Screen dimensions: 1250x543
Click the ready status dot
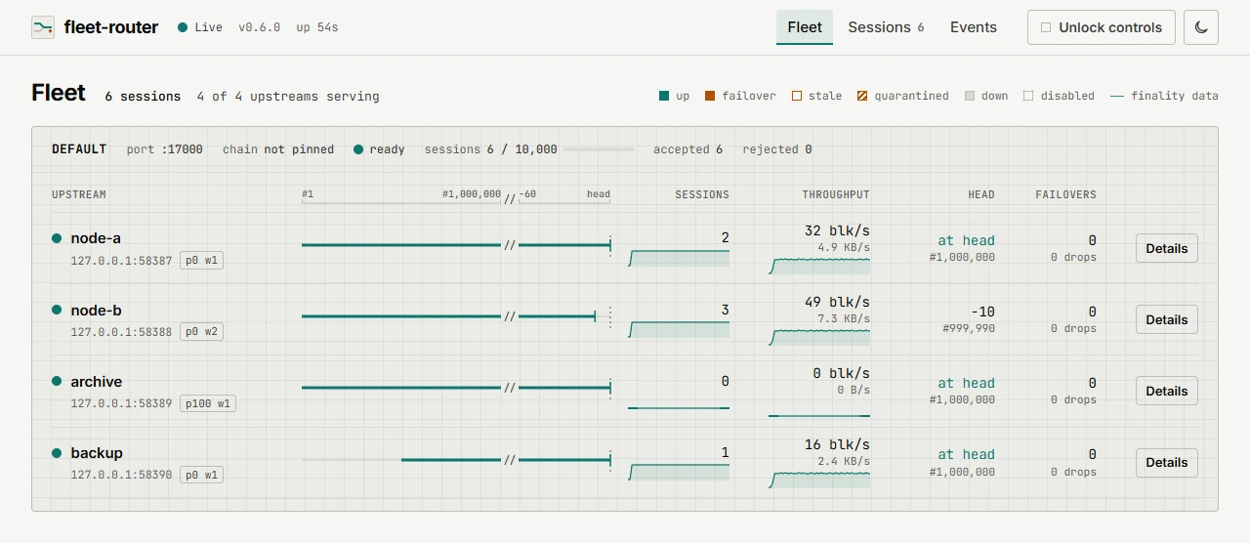click(x=358, y=149)
